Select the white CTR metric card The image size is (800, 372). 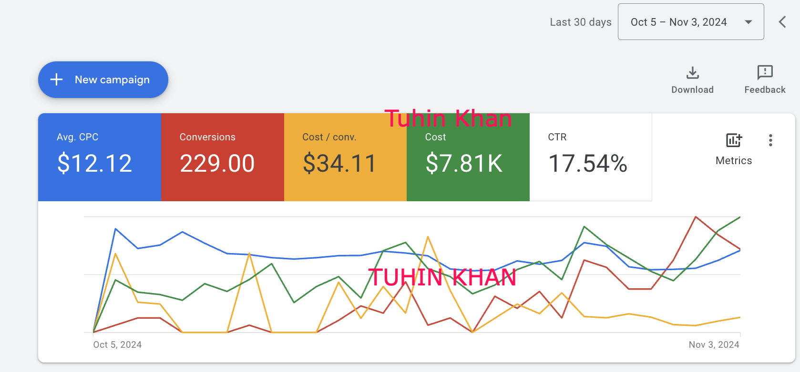pyautogui.click(x=590, y=157)
